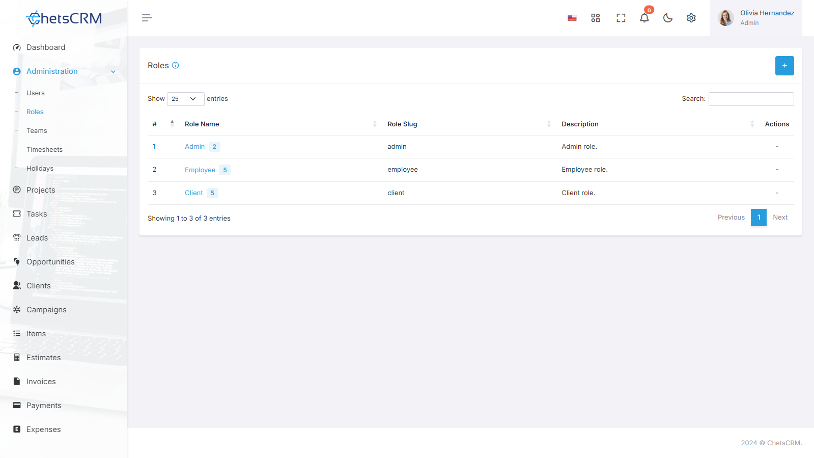
Task: Click the Leads sidebar icon
Action: 17,237
